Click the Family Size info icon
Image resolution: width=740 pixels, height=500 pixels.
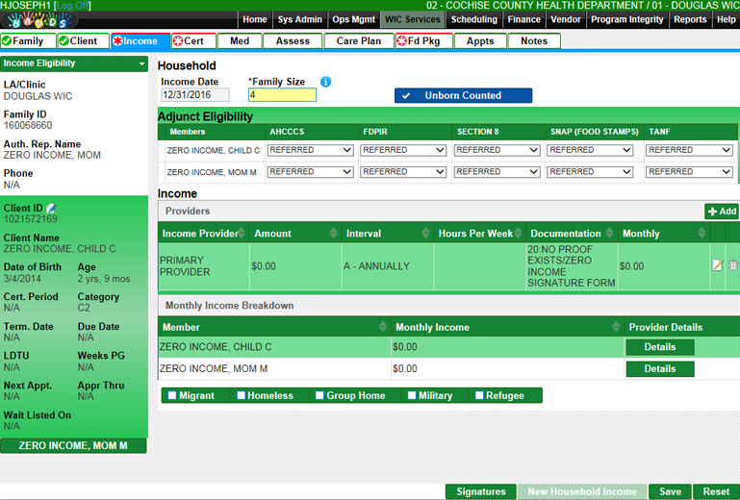pyautogui.click(x=325, y=82)
